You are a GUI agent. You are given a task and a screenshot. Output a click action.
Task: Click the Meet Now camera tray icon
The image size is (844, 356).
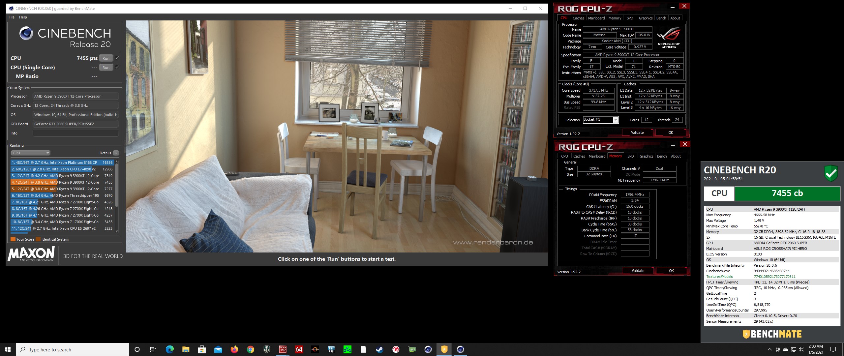point(777,349)
